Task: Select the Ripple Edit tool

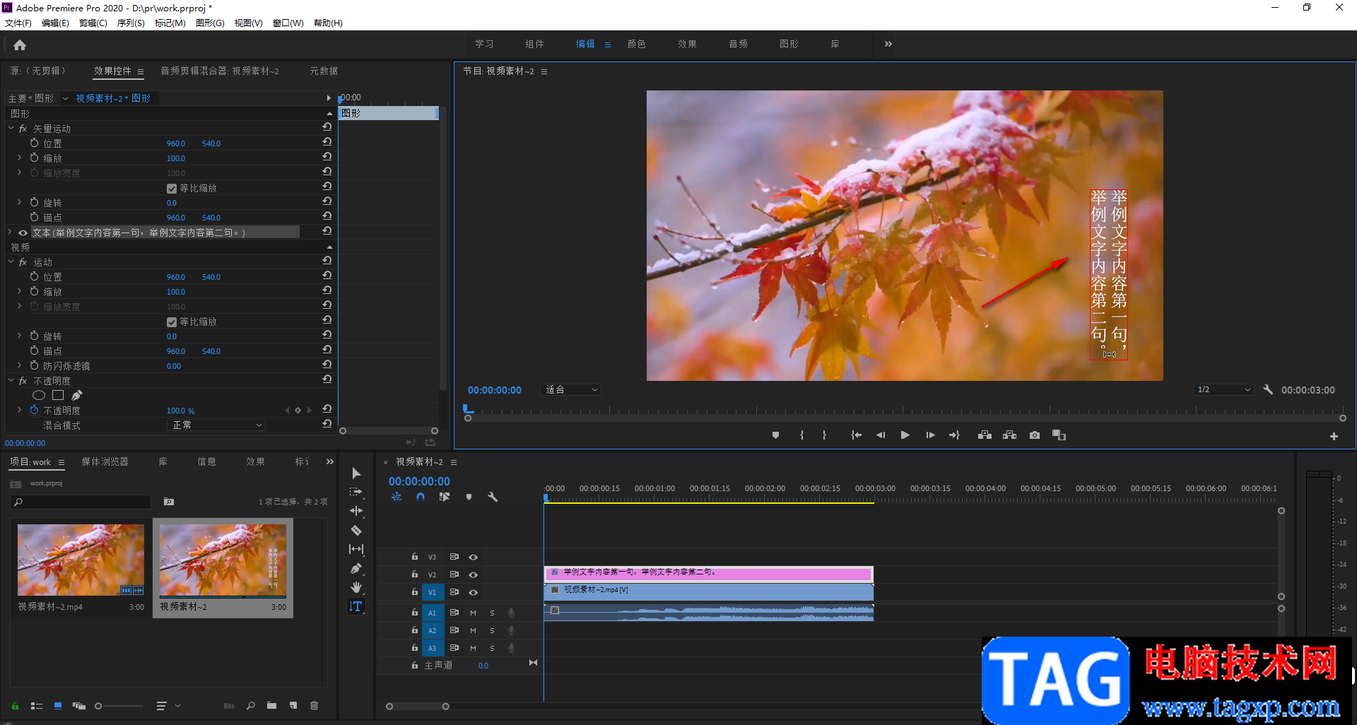Action: coord(356,511)
